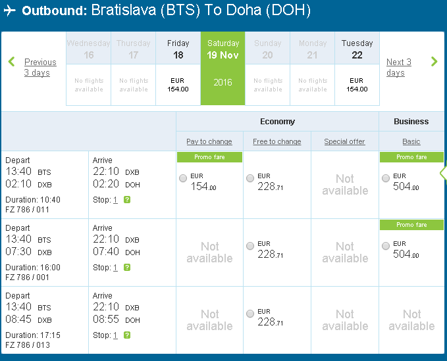Open the Pay to change fare details link
The width and height of the screenshot is (447, 361).
pyautogui.click(x=209, y=141)
